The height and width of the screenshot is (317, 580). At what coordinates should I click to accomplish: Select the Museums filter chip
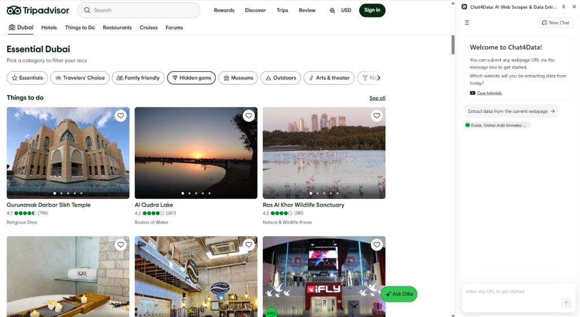(238, 78)
